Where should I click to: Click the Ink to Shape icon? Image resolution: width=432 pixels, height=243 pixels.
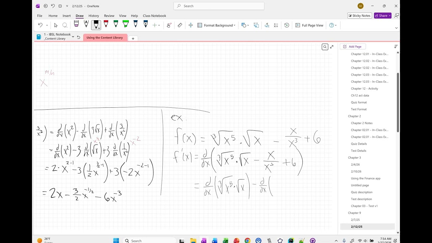click(256, 25)
